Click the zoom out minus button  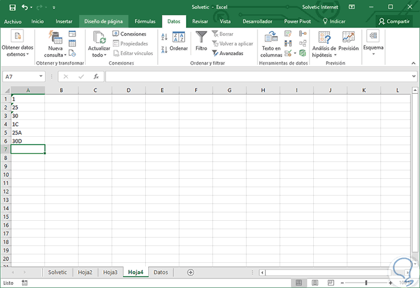pos(342,283)
